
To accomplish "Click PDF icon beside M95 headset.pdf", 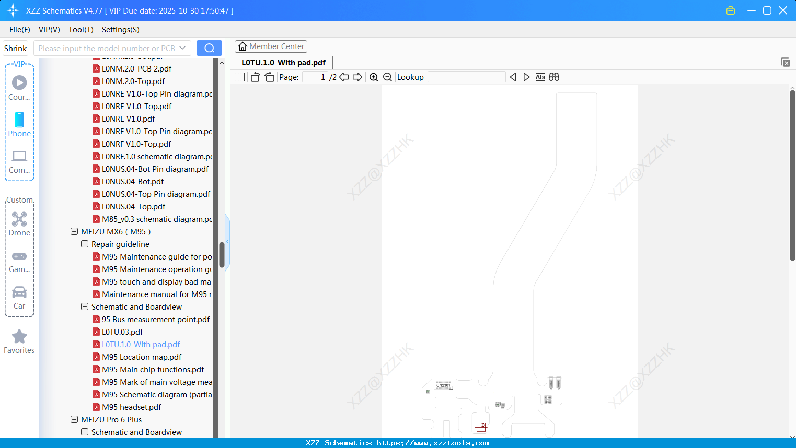I will [x=96, y=407].
